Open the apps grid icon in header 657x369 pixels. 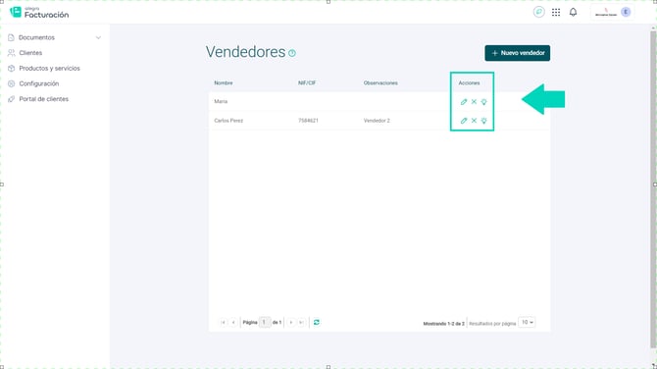[x=556, y=12]
